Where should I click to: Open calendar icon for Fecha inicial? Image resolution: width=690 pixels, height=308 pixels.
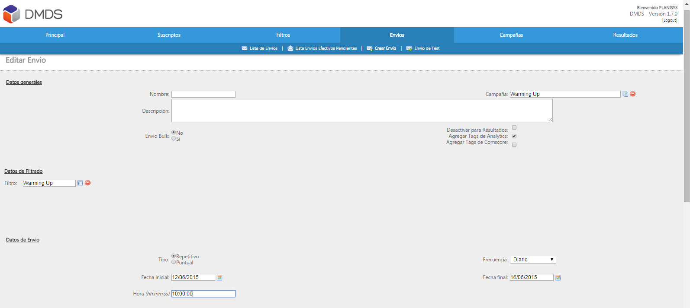pos(219,278)
